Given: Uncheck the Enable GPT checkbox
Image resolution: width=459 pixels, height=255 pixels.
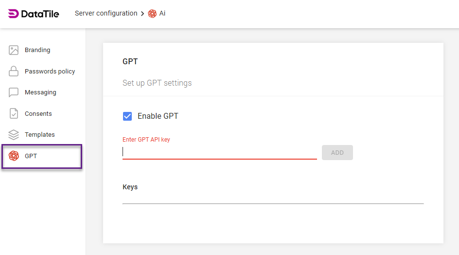Looking at the screenshot, I should pos(127,116).
